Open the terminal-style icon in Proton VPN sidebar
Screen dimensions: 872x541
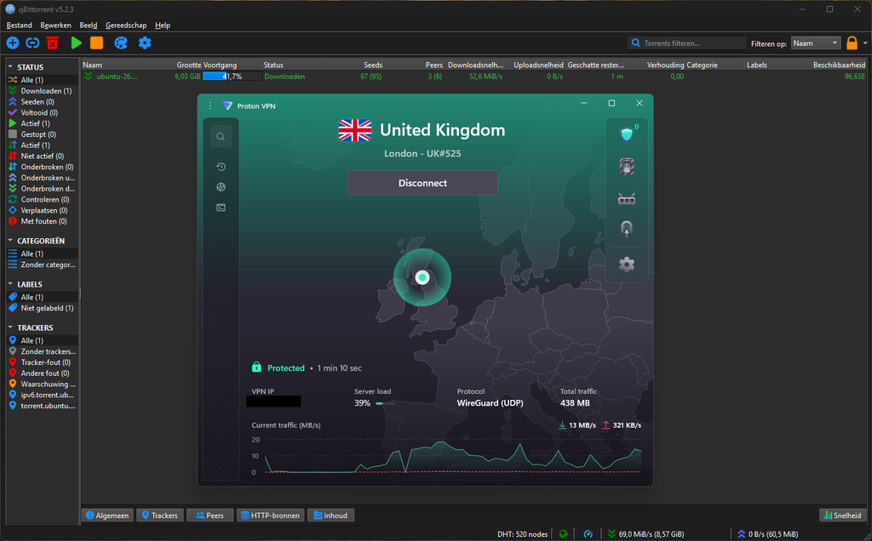tap(221, 208)
